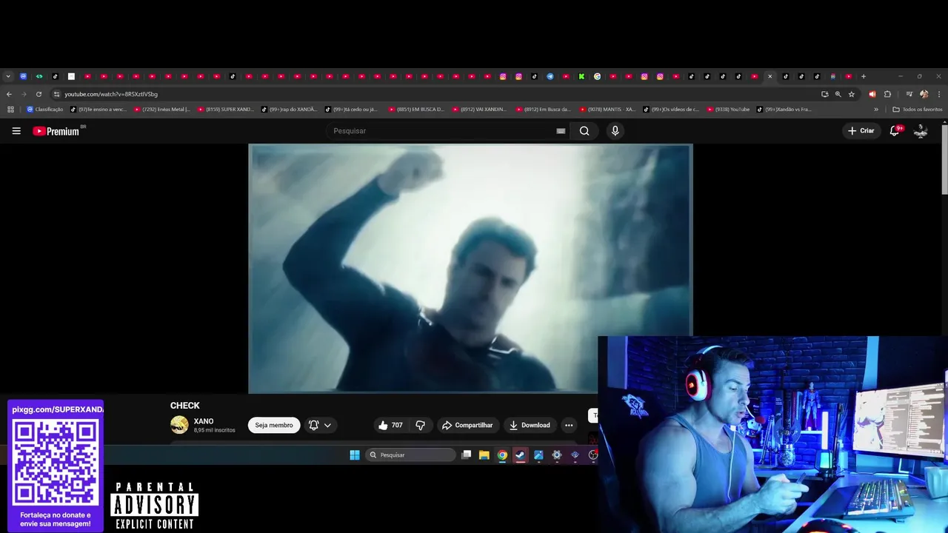Click Windows taskbar Pesquisar search box
The image size is (948, 533).
tap(410, 455)
